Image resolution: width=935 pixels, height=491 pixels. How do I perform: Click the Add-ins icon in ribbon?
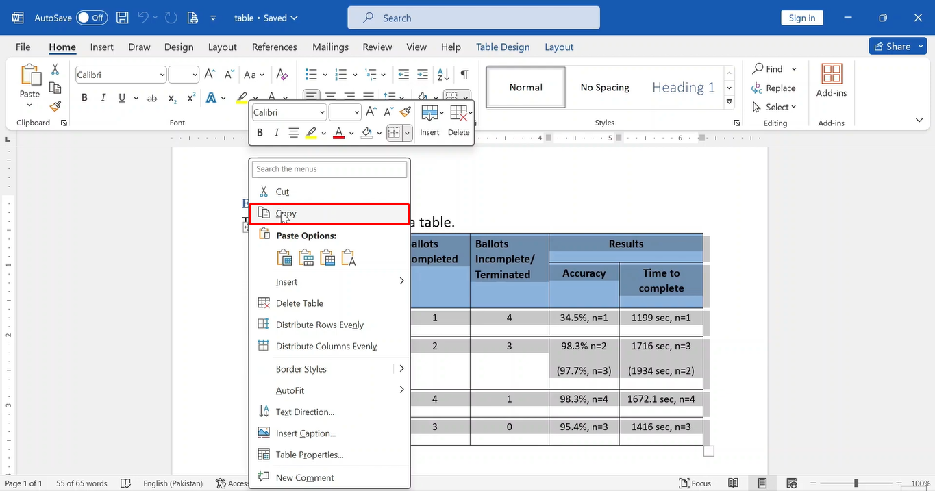(832, 81)
